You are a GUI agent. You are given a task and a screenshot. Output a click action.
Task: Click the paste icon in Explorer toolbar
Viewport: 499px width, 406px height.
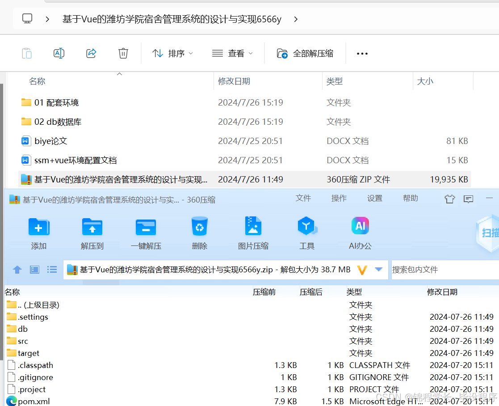[x=27, y=53]
